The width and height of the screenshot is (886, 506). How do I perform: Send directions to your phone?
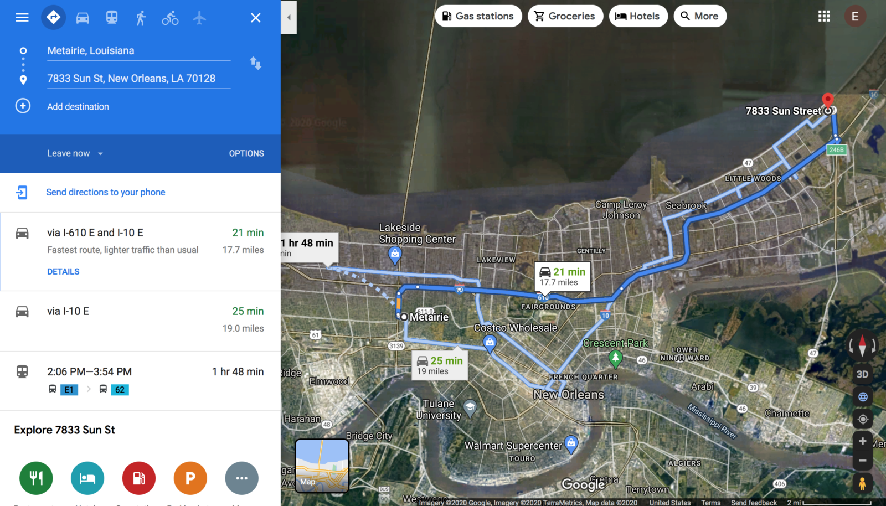(x=106, y=192)
